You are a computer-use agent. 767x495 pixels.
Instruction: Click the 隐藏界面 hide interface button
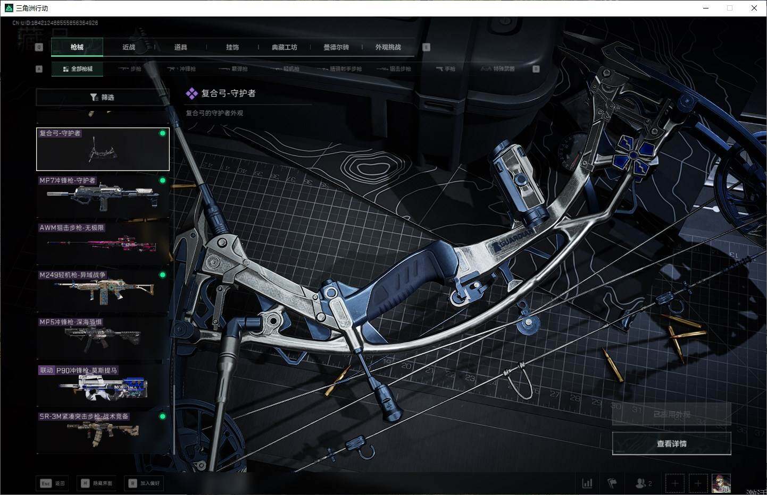(x=97, y=483)
